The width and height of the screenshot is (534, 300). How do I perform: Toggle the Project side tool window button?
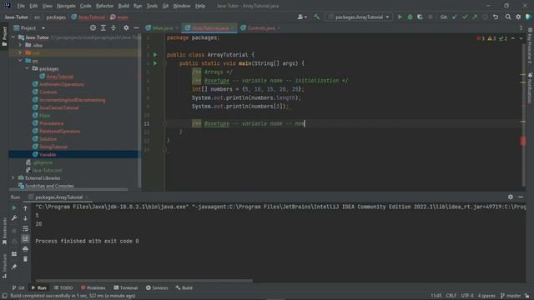[4, 36]
